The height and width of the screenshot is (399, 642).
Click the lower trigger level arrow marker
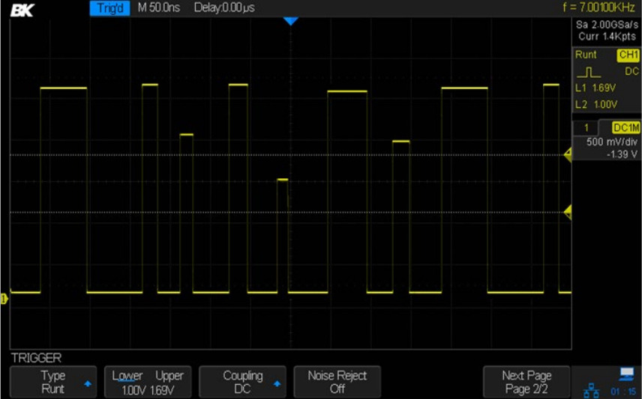pos(568,212)
